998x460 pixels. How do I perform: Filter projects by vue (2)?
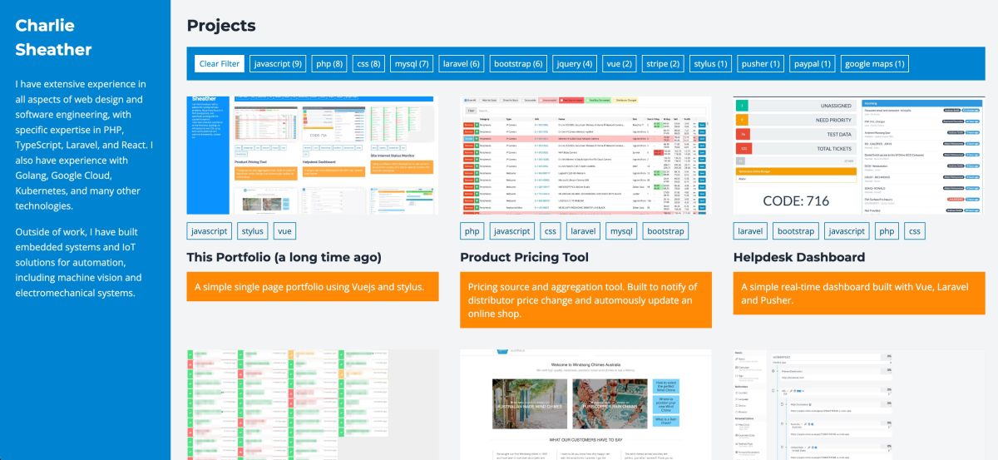pyautogui.click(x=620, y=64)
